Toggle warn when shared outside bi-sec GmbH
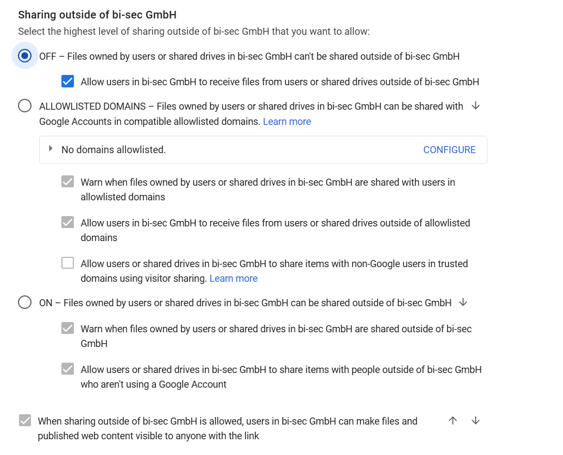The height and width of the screenshot is (455, 563). coord(67,328)
